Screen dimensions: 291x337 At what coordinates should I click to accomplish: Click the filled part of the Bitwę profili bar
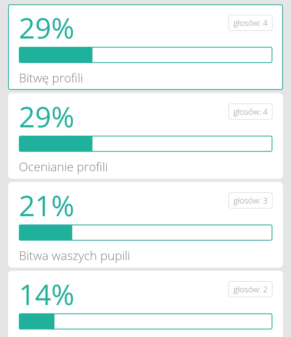56,55
